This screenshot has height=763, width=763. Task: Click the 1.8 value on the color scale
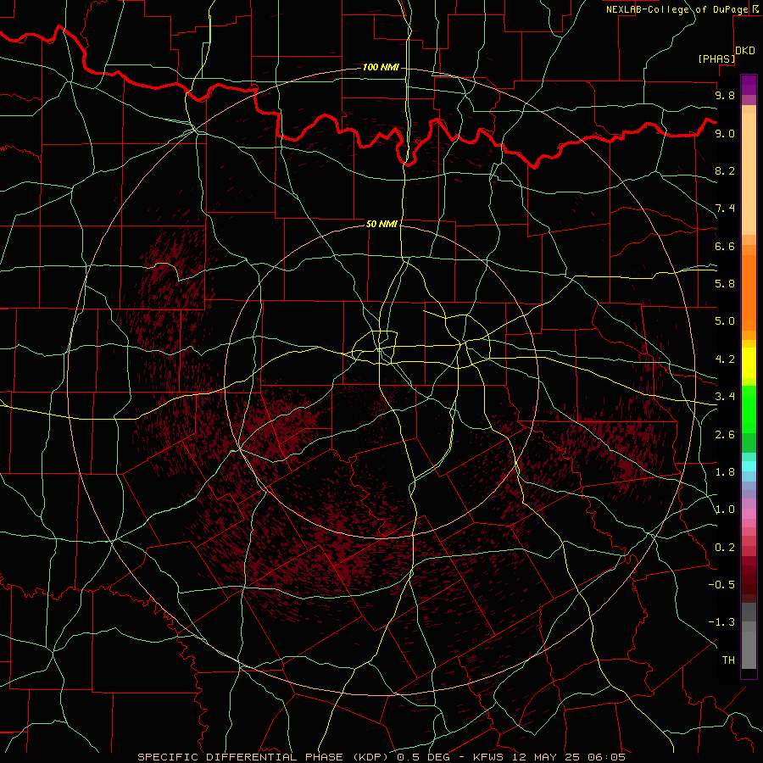click(725, 472)
